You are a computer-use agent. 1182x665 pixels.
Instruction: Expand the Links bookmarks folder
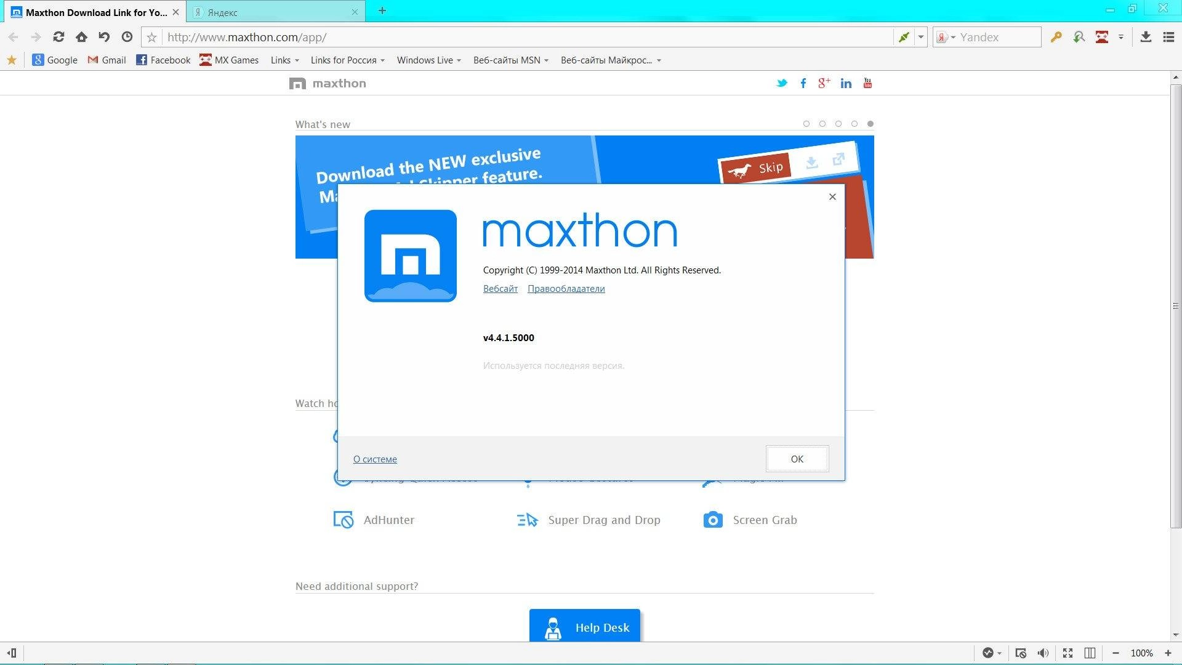[284, 60]
